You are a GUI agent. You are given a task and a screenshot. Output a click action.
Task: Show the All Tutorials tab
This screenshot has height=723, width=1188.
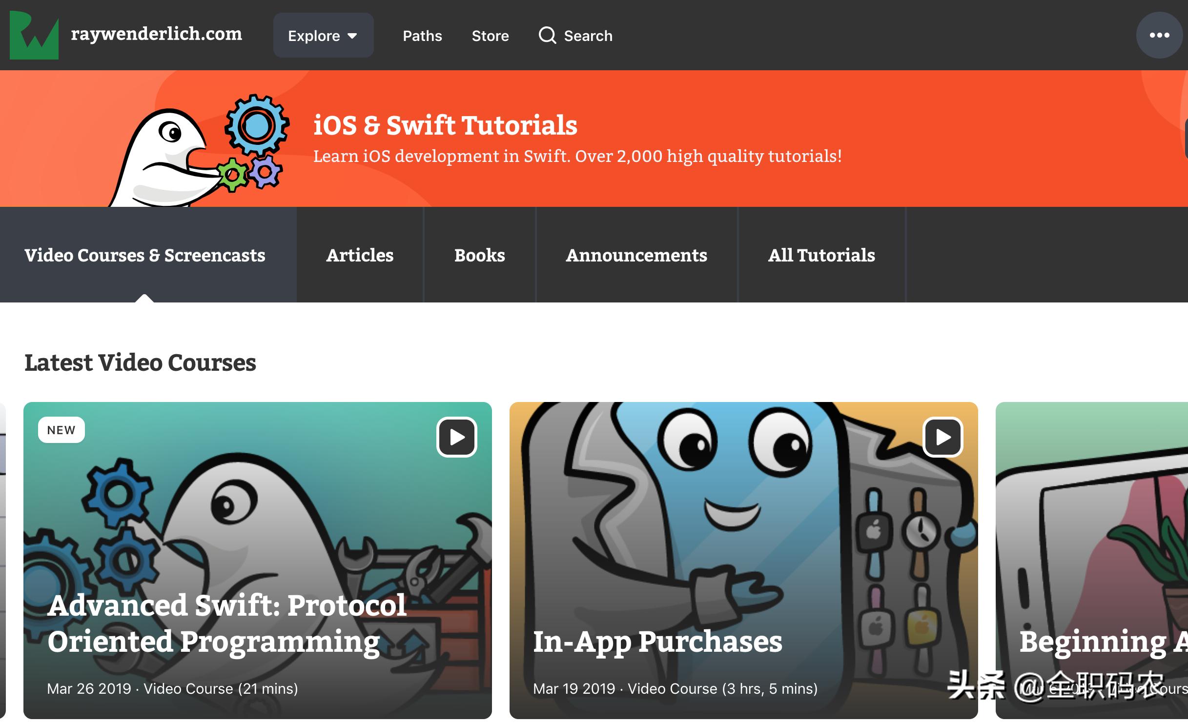pos(821,255)
